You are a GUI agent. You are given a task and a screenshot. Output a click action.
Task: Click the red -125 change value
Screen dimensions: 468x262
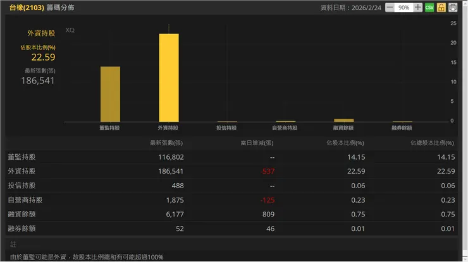268,200
